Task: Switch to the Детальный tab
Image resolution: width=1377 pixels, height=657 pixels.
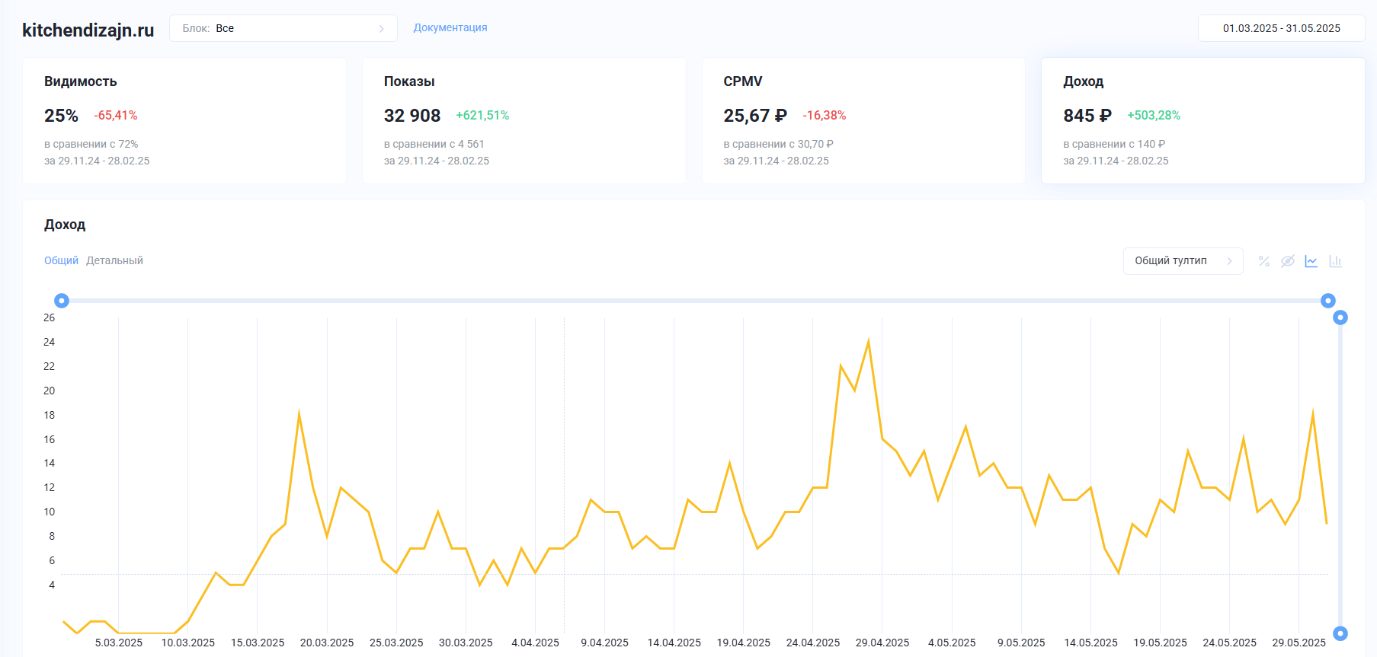Action: click(x=114, y=260)
